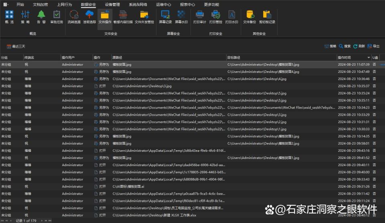
Task: Switch to the 开始 tab
Action: click(x=20, y=4)
